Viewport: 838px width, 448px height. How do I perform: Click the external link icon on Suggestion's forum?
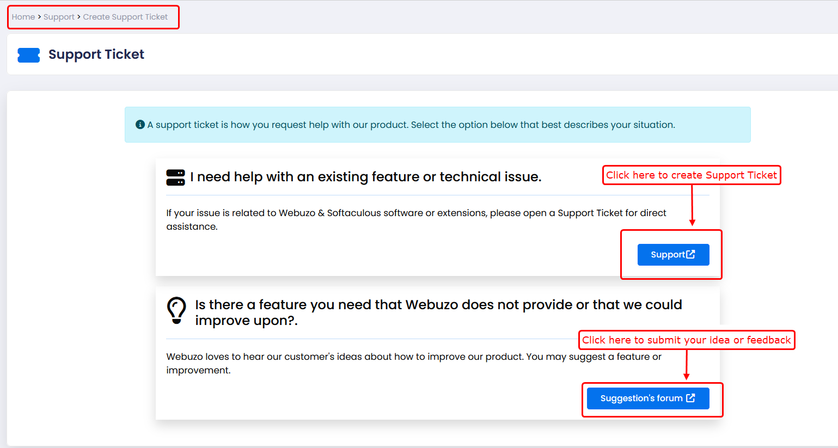[690, 398]
